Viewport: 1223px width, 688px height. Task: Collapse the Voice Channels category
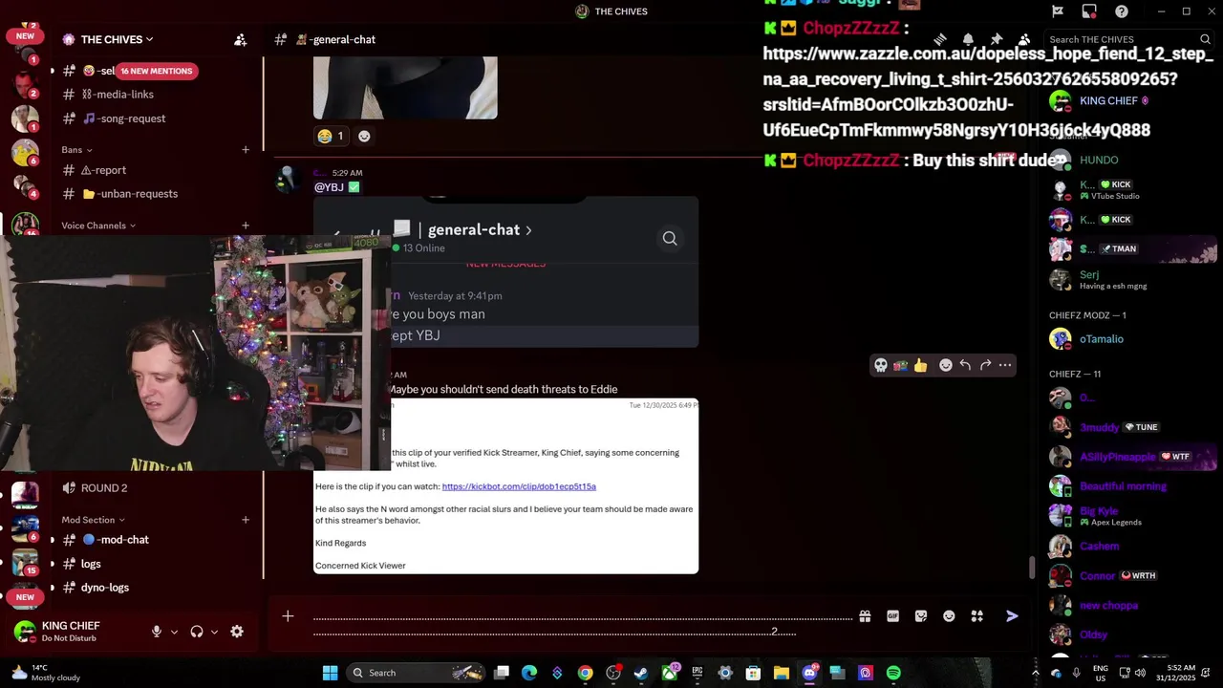[x=98, y=226]
